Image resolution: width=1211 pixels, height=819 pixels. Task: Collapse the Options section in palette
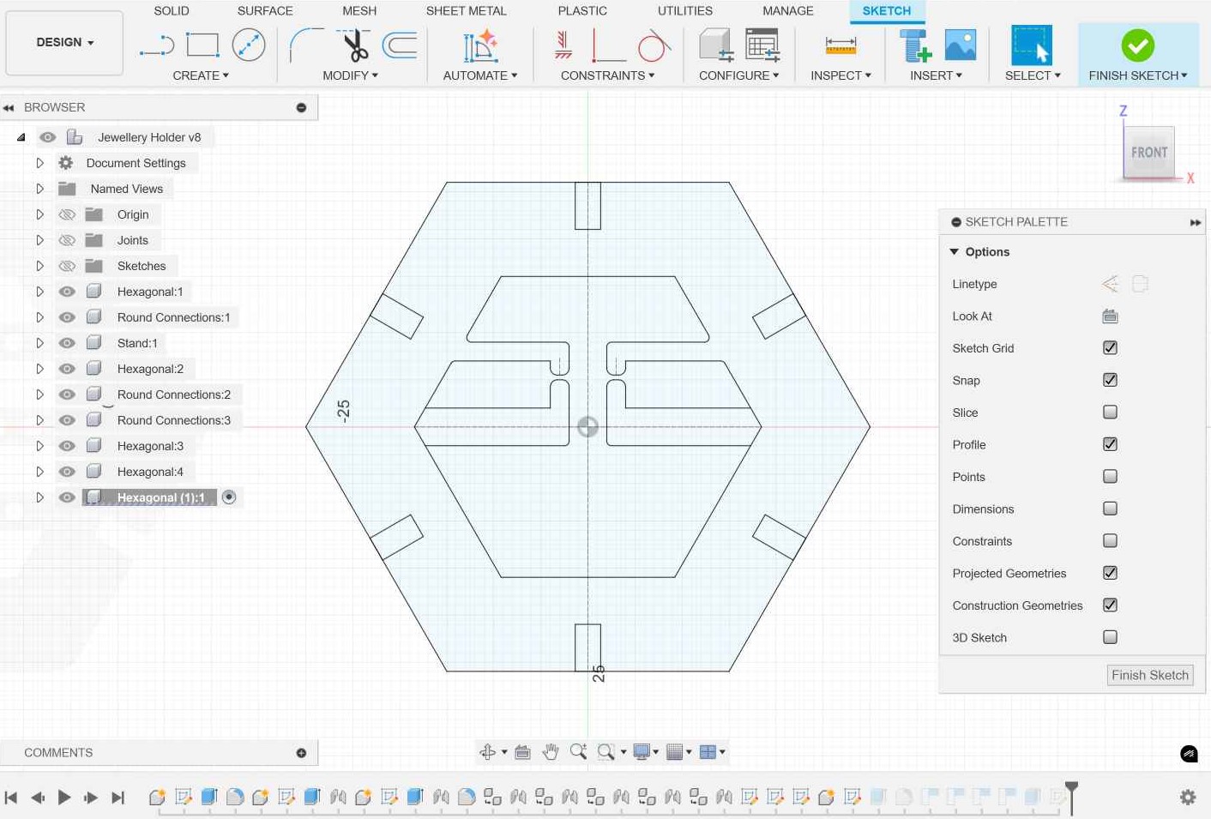(954, 252)
